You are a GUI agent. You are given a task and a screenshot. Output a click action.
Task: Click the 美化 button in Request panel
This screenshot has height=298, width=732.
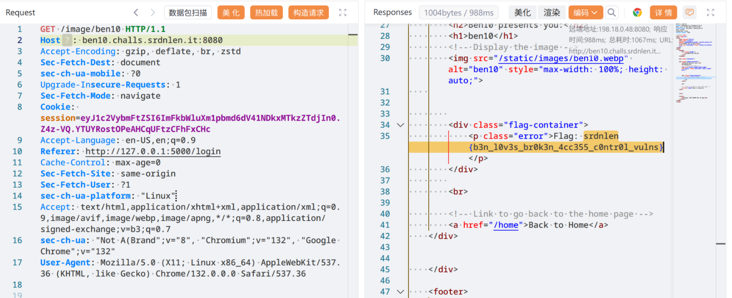(x=231, y=13)
